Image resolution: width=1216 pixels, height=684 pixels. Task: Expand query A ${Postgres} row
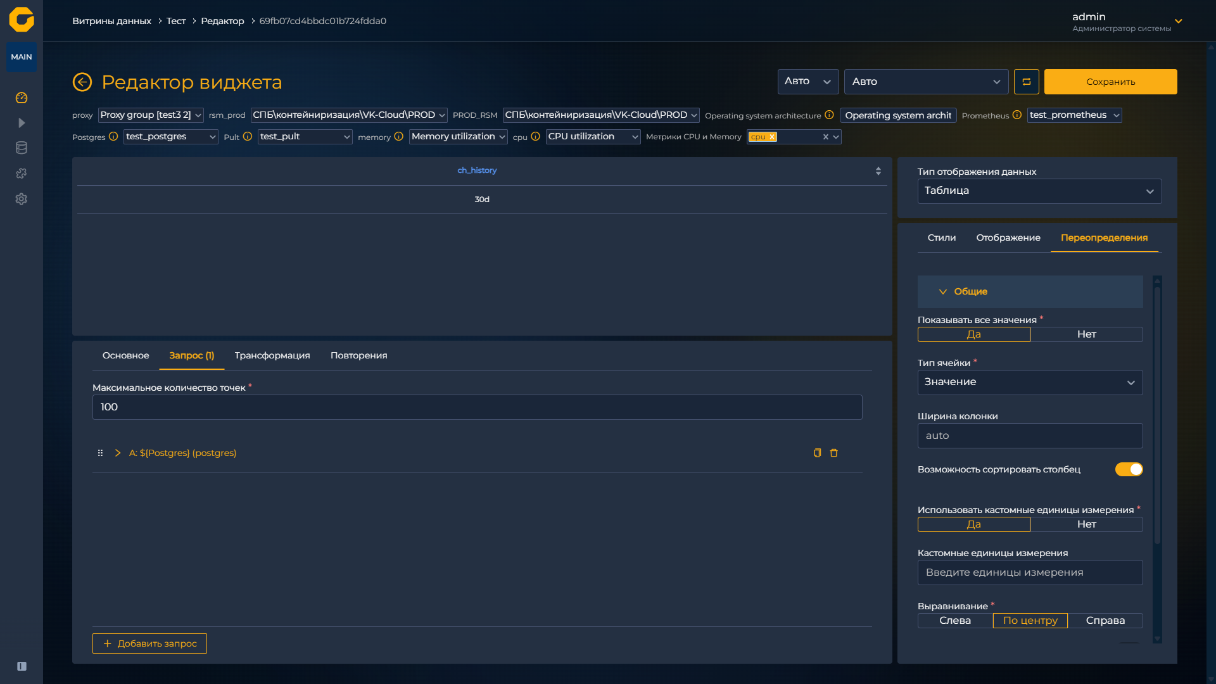(x=118, y=453)
